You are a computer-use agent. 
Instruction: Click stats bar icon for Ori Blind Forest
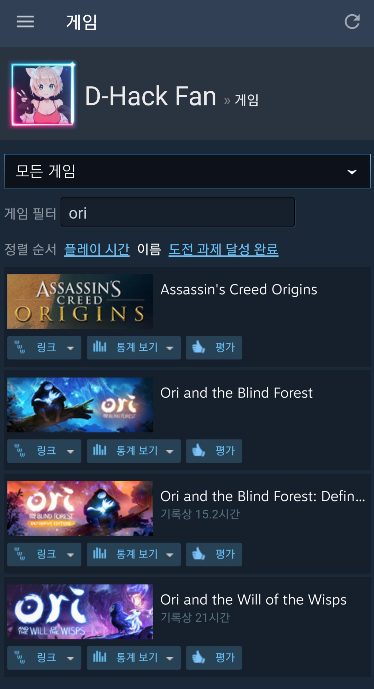tap(100, 450)
